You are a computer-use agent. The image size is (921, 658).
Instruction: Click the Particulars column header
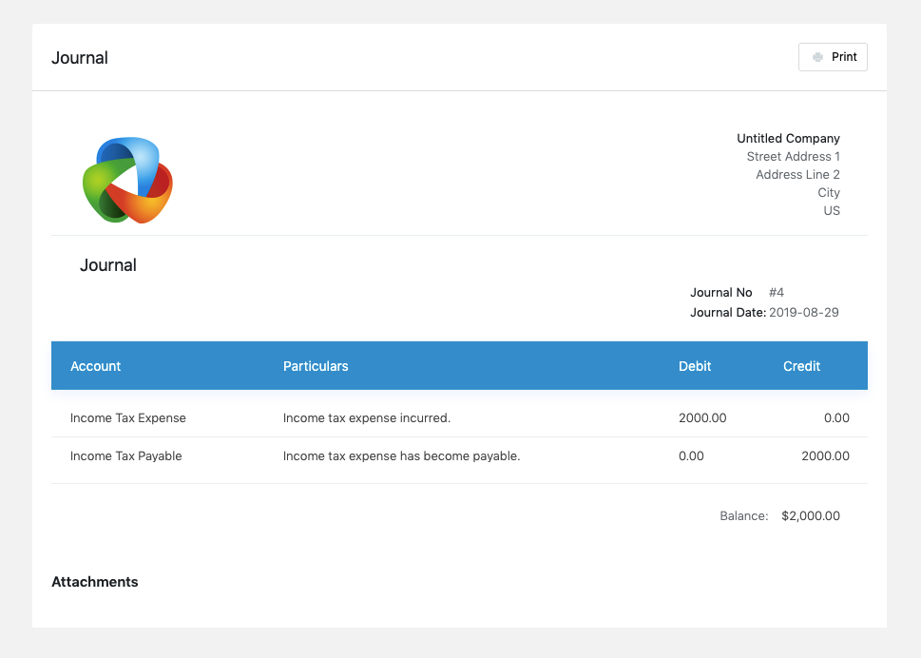[x=316, y=366]
